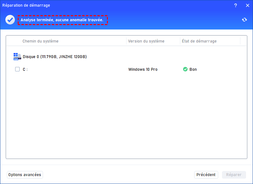Viewport: 253px width, 184px height.
Task: Click the Disque 0 SSD drive icon
Action: coord(17,57)
